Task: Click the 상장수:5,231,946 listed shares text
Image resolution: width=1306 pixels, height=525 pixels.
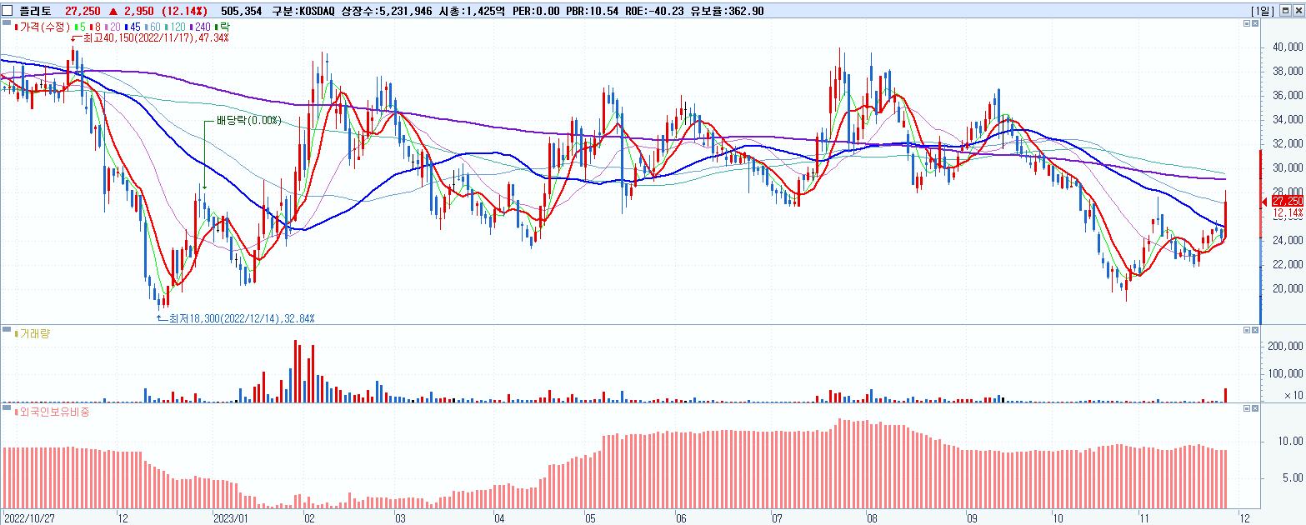Action: (385, 11)
